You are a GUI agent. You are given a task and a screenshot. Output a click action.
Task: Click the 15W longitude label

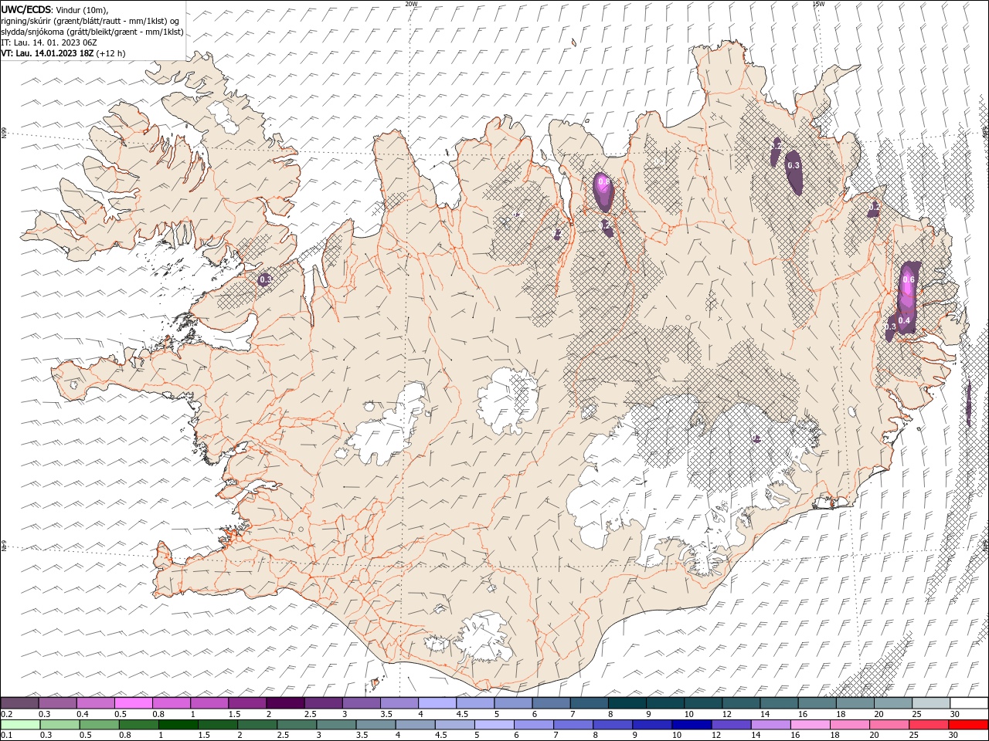818,4
